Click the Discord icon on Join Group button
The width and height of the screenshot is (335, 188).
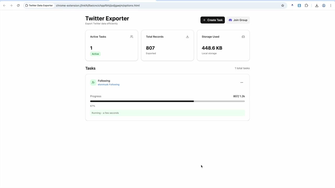[x=230, y=20]
